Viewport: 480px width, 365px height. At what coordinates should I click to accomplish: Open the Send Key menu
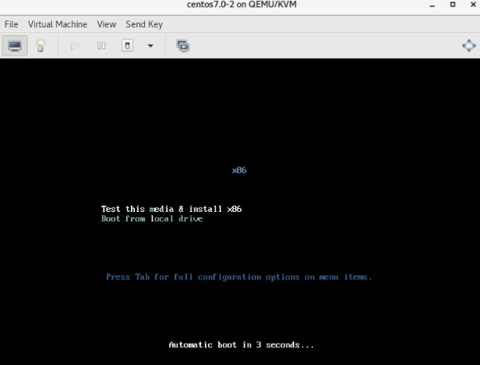(144, 24)
